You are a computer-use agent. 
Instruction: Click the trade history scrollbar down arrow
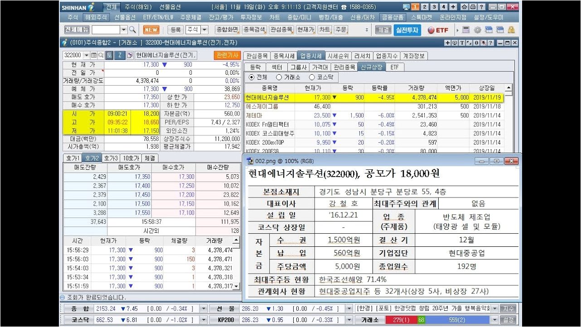click(x=236, y=286)
